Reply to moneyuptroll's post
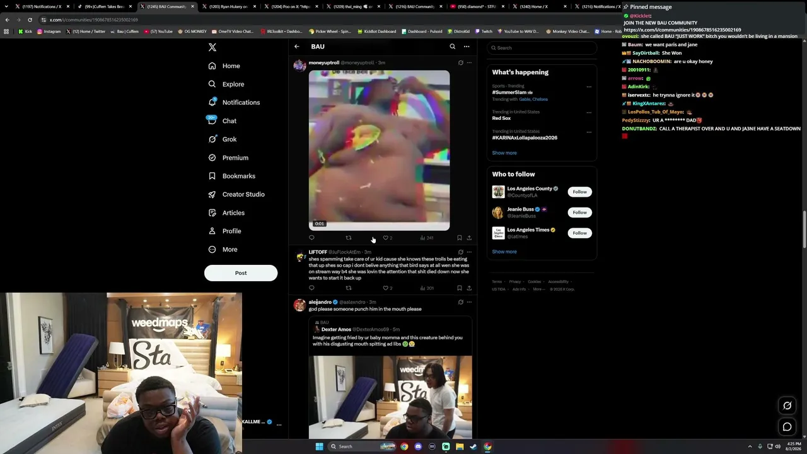 point(311,238)
